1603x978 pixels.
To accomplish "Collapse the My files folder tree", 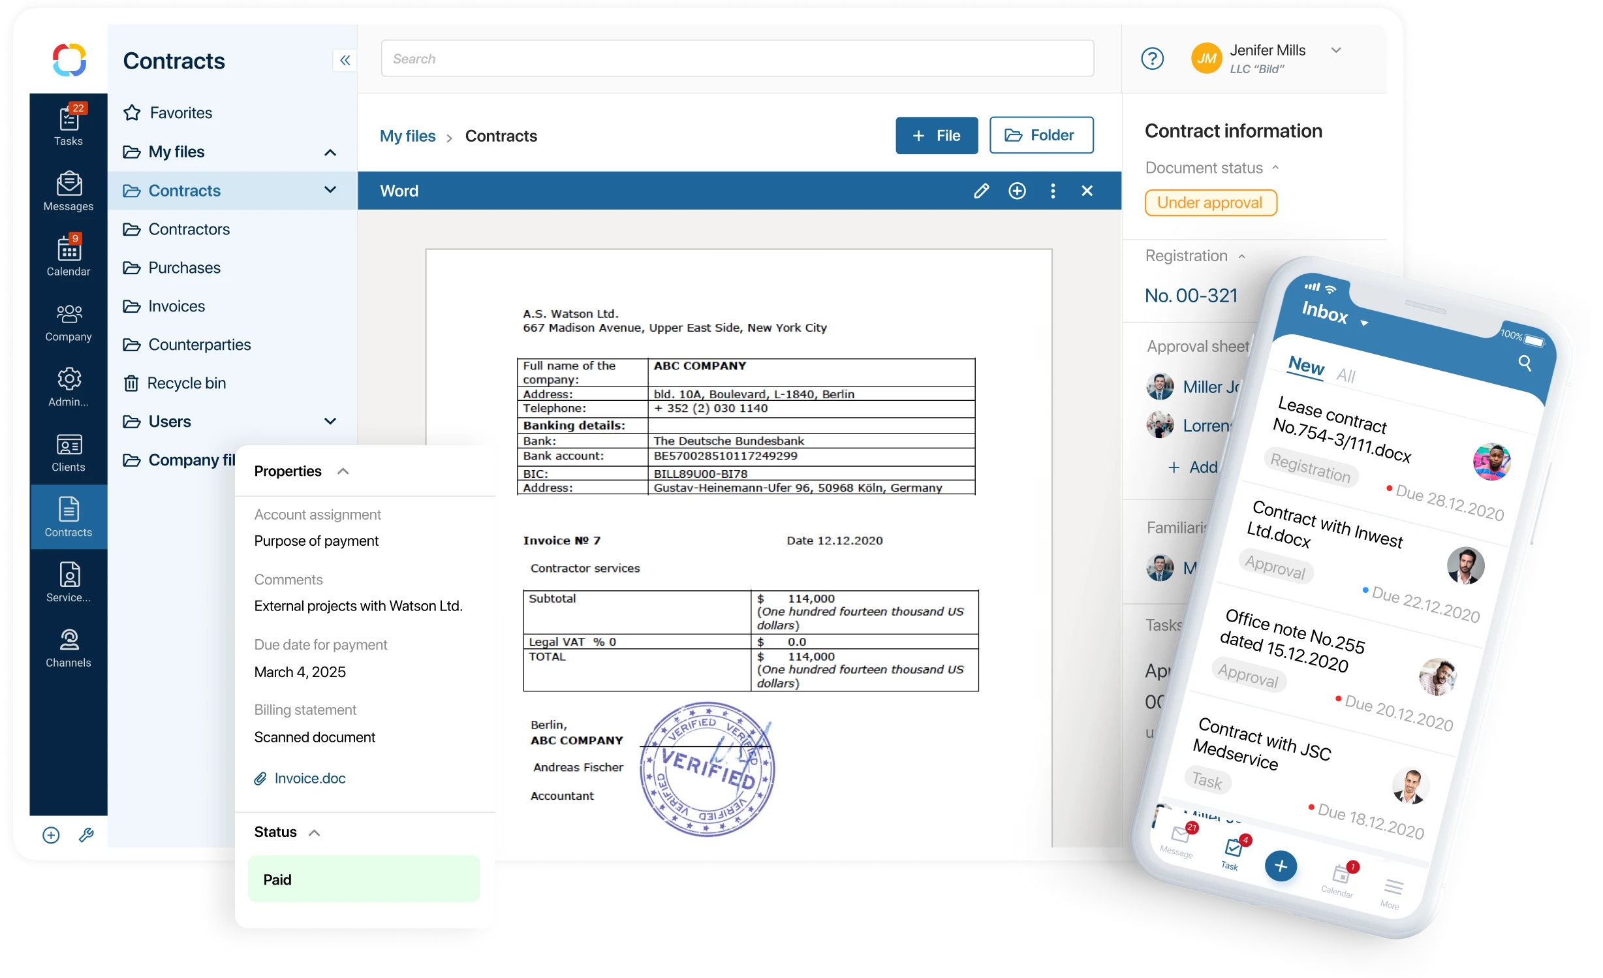I will click(x=330, y=152).
